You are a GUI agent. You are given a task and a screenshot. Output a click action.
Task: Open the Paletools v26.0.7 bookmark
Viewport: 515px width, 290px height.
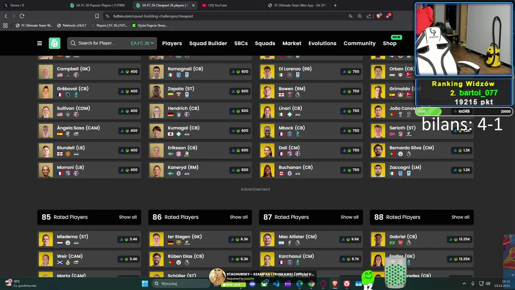(72, 25)
